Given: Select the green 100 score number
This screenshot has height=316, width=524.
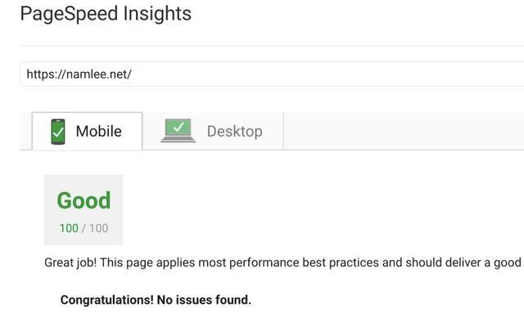Looking at the screenshot, I should [69, 228].
